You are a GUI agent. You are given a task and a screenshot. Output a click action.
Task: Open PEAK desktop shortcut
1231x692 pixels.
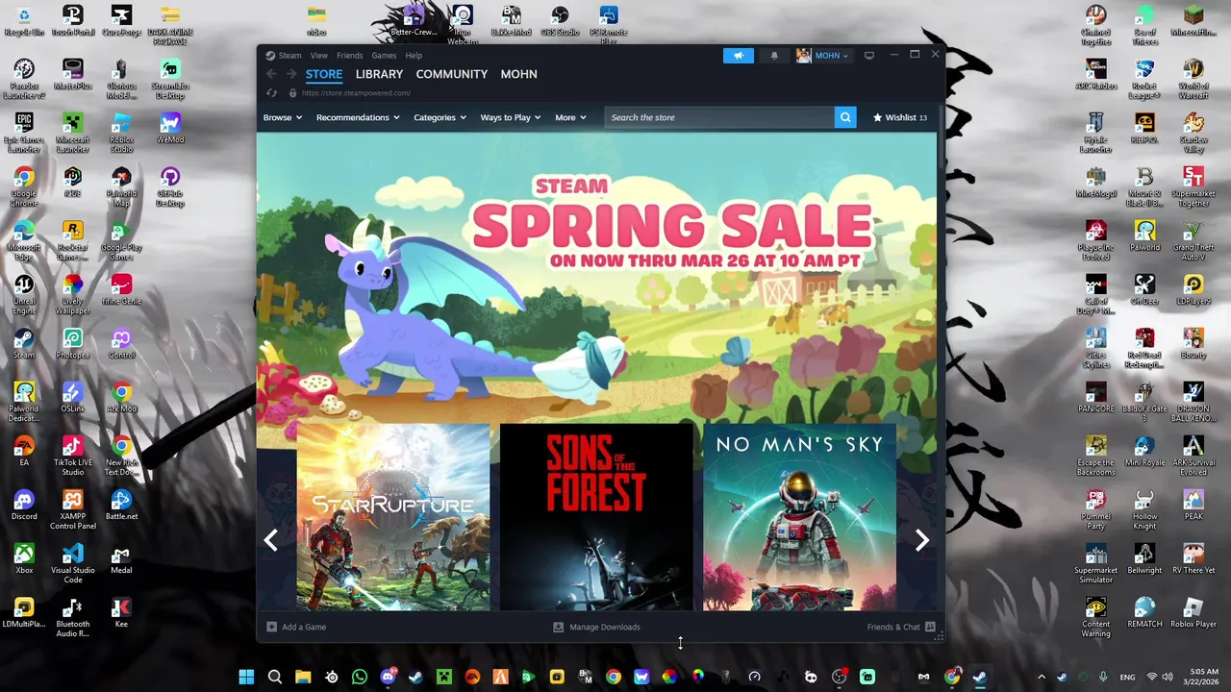coord(1193,505)
